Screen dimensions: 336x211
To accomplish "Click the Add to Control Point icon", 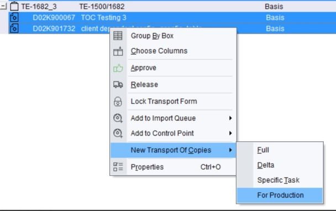I will pyautogui.click(x=118, y=133).
